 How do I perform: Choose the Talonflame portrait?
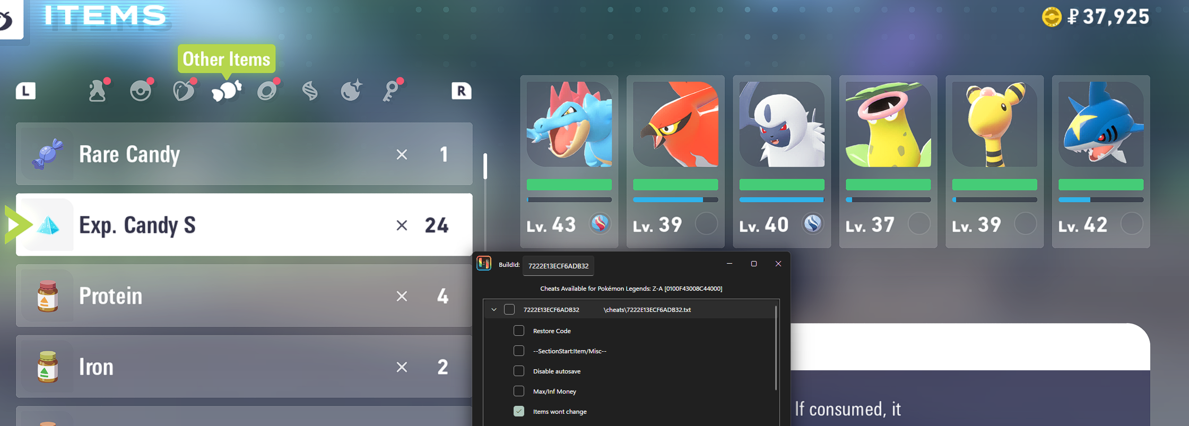click(675, 124)
